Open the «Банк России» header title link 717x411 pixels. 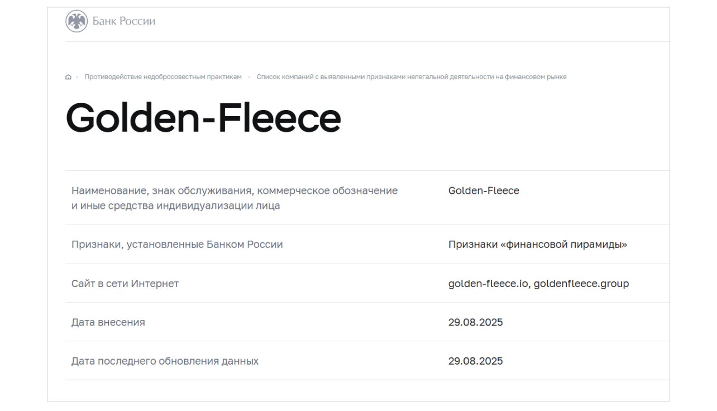tap(124, 22)
